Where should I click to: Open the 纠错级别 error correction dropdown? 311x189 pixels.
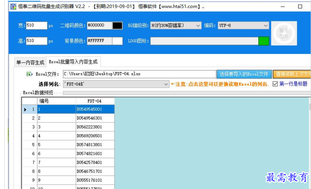[x=175, y=25]
